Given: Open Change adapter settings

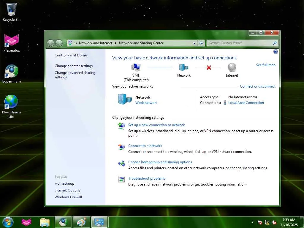Looking at the screenshot, I should pos(74,66).
